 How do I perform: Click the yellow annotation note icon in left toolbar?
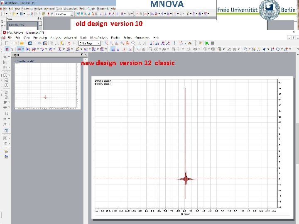(6, 152)
